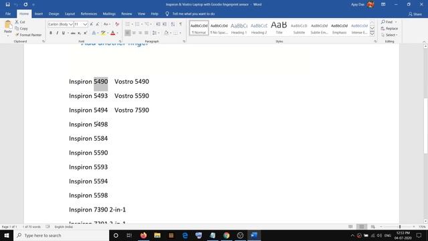
Task: Toggle Strikethrough formatting
Action: click(x=73, y=33)
